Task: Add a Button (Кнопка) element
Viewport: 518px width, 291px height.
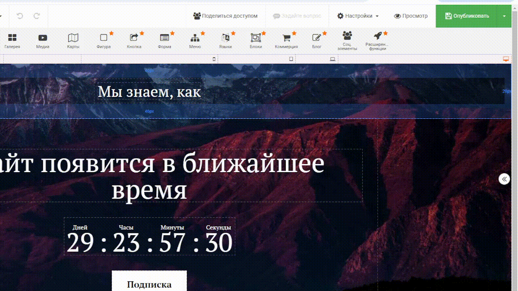Action: (134, 41)
